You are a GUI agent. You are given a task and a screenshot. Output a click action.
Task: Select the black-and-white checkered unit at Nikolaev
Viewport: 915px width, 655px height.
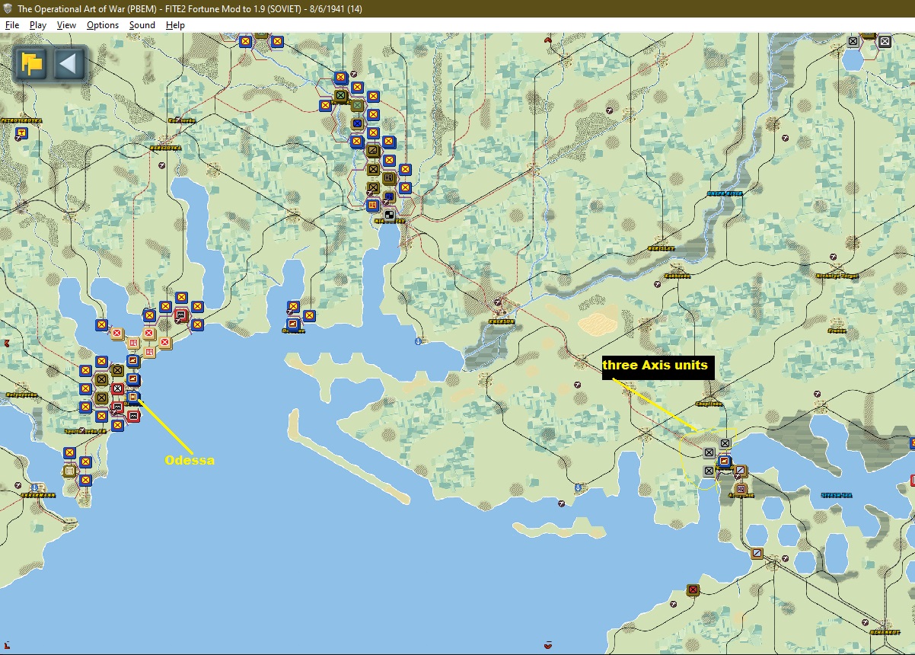click(389, 214)
